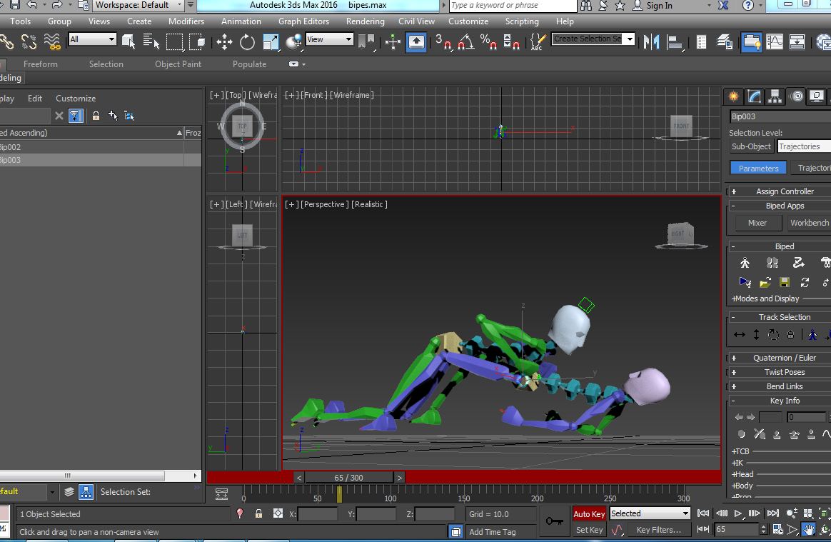Click the Save File icon in Biped rollout

(x=785, y=282)
